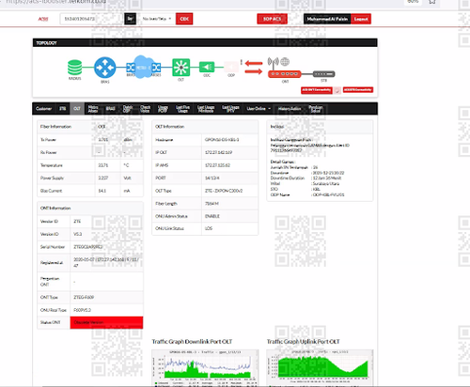Click the RADIUS database icon in topology
Viewport: 470px width, 387px height.
74,68
